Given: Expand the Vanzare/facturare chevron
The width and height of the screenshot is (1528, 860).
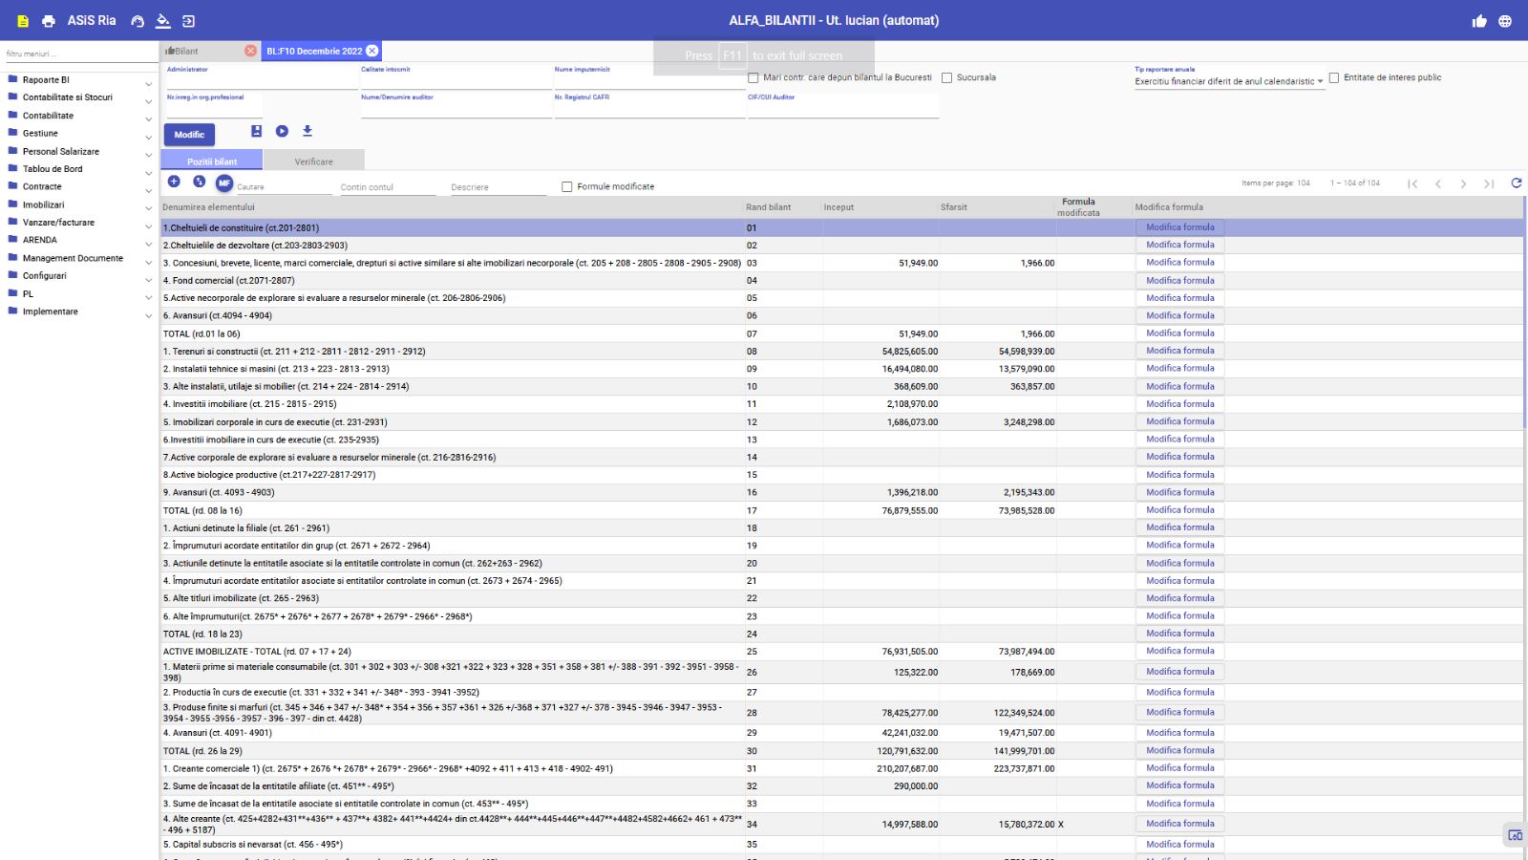Looking at the screenshot, I should 148,226.
